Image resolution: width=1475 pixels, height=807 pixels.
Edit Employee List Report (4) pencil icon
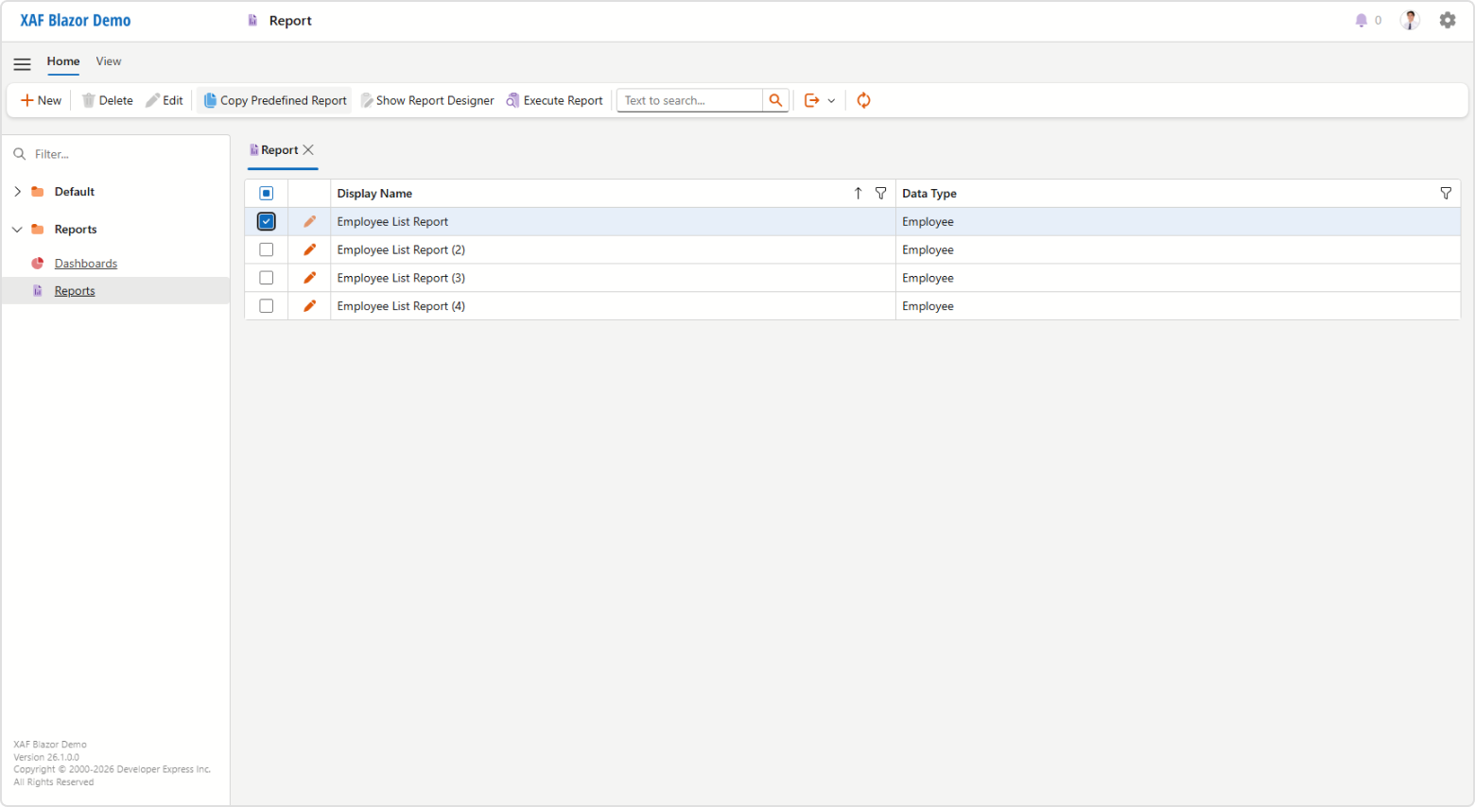pyautogui.click(x=309, y=306)
